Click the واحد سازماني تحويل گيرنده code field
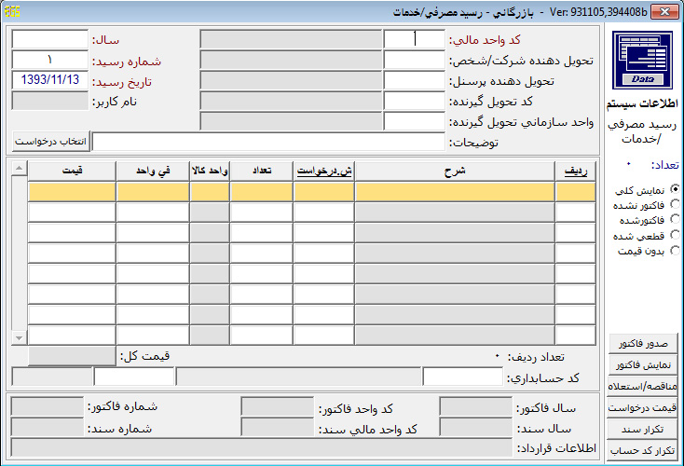The image size is (684, 466). point(415,121)
